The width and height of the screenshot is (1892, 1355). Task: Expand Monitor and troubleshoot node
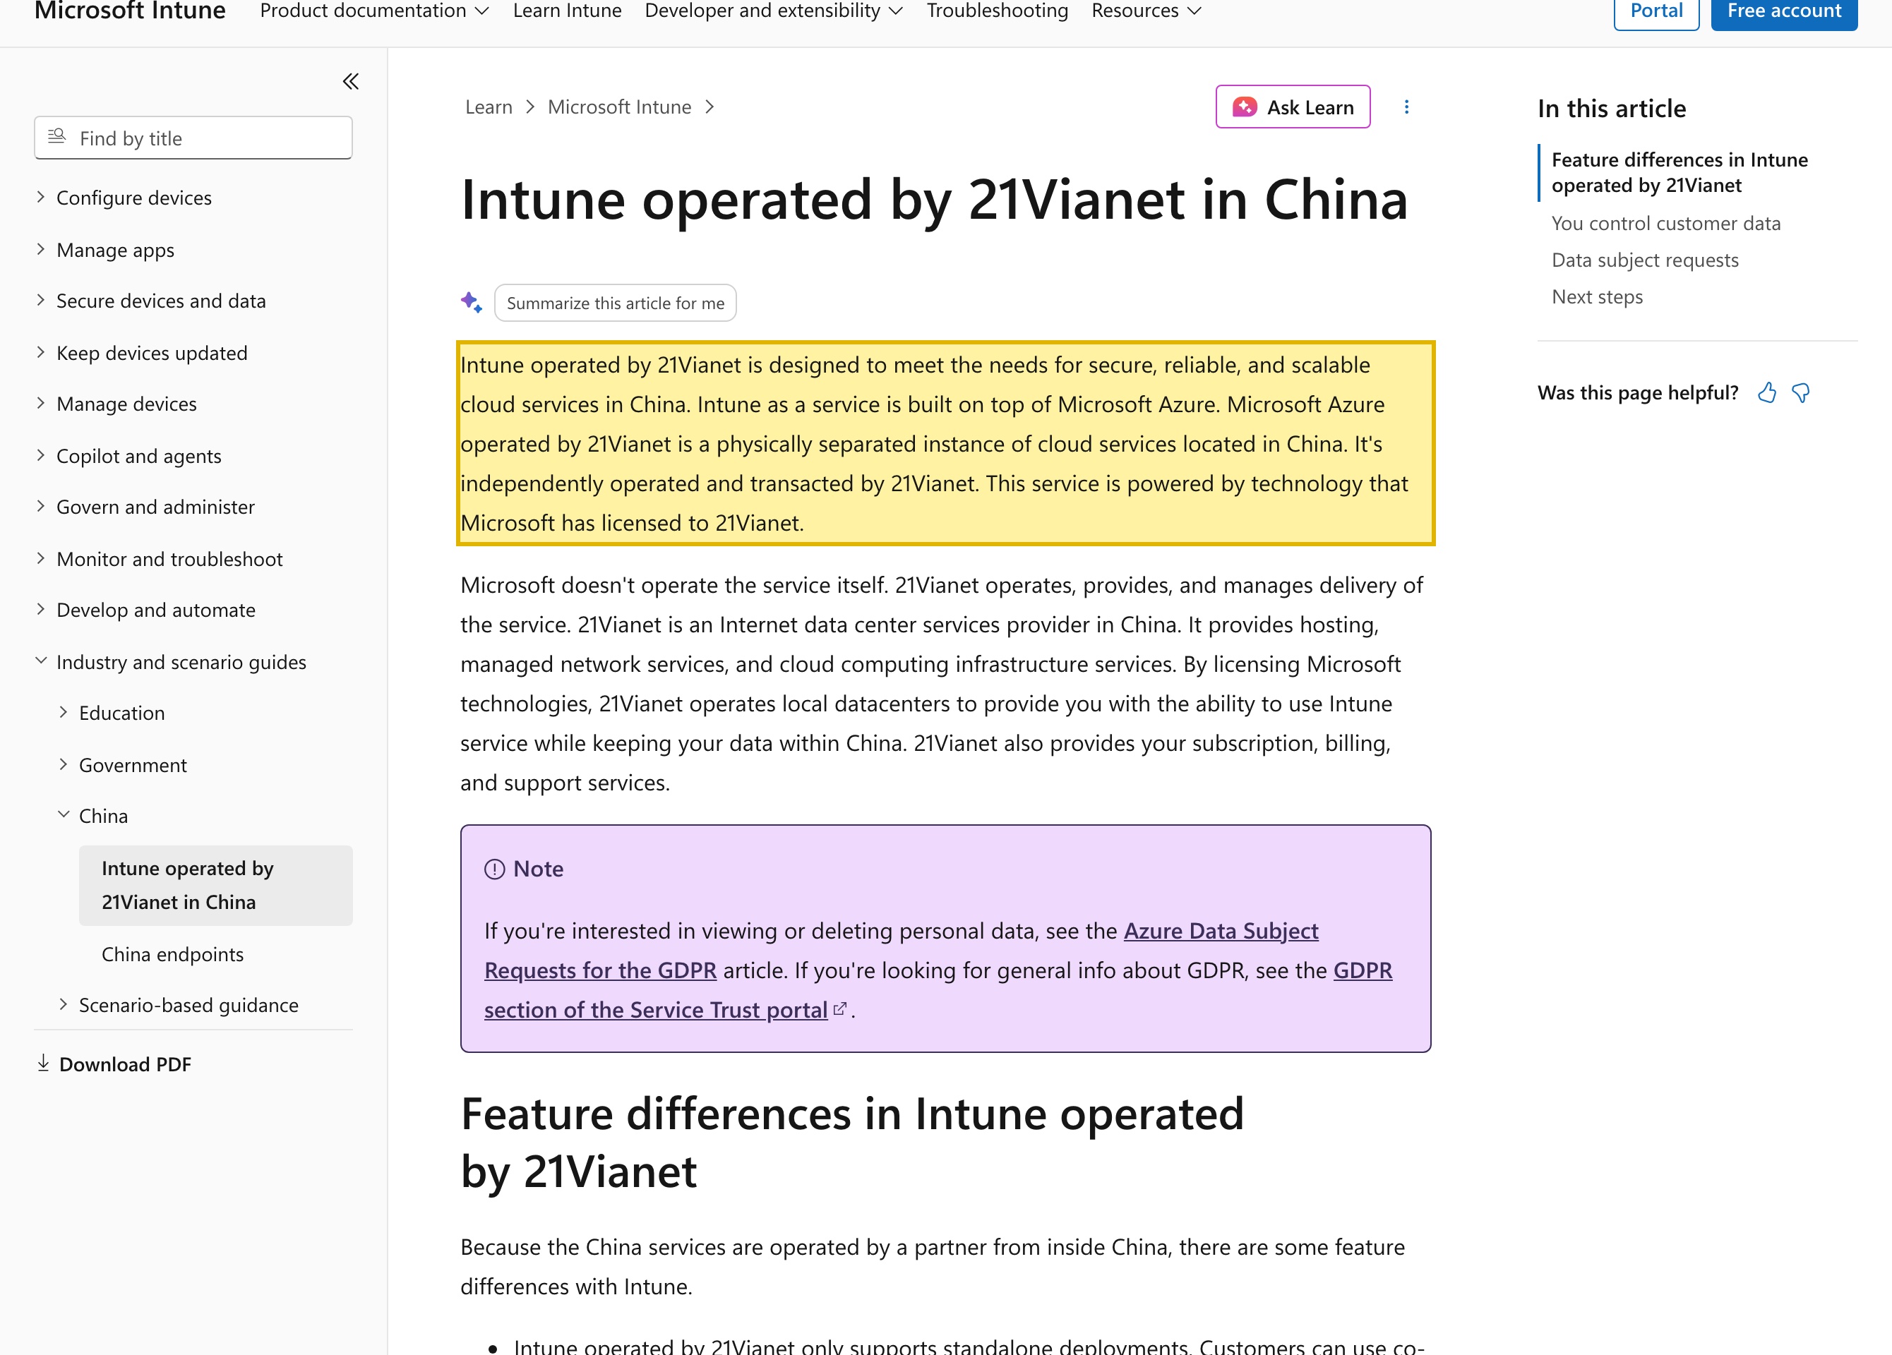click(x=160, y=559)
